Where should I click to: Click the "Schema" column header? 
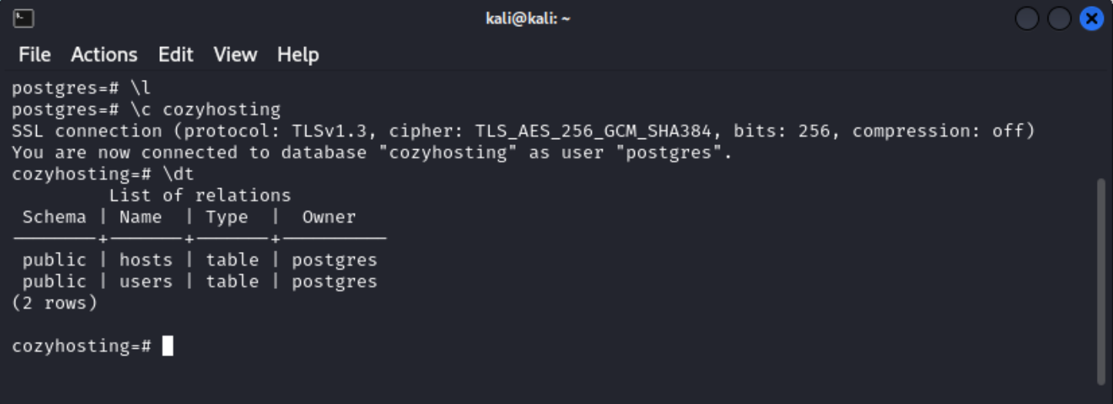(54, 217)
